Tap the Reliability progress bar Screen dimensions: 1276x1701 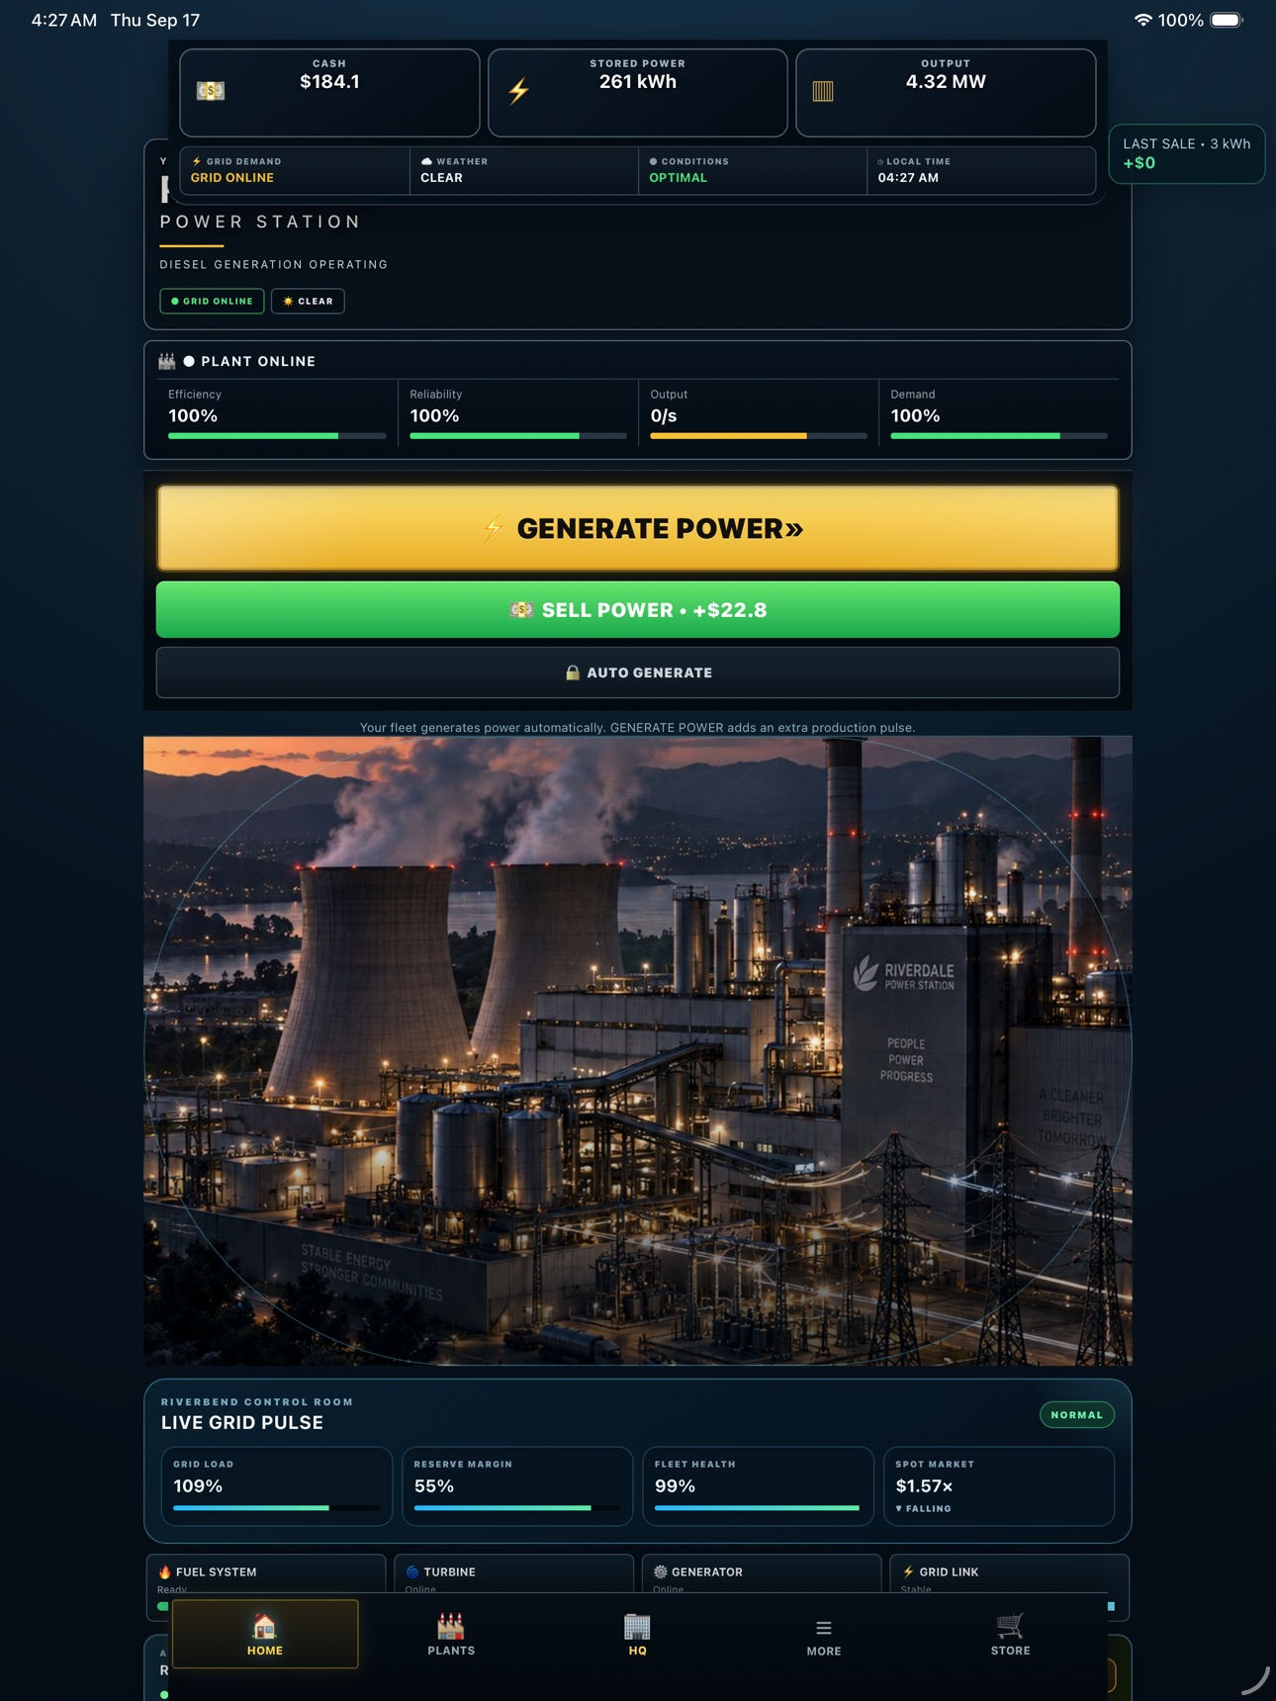(518, 435)
